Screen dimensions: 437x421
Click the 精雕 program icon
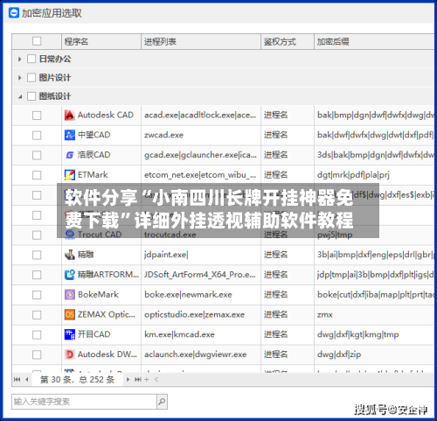point(69,255)
